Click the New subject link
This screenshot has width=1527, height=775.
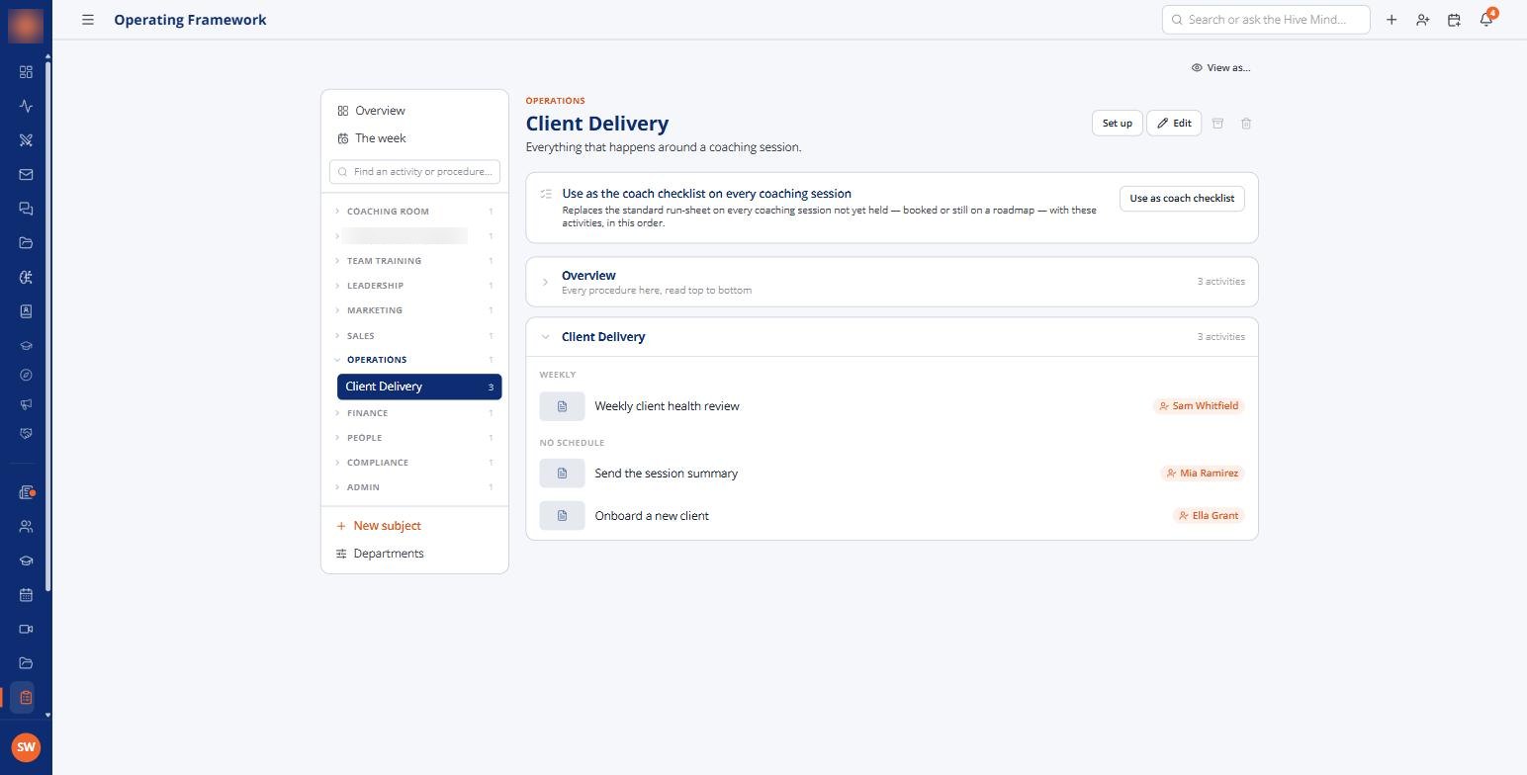379,526
